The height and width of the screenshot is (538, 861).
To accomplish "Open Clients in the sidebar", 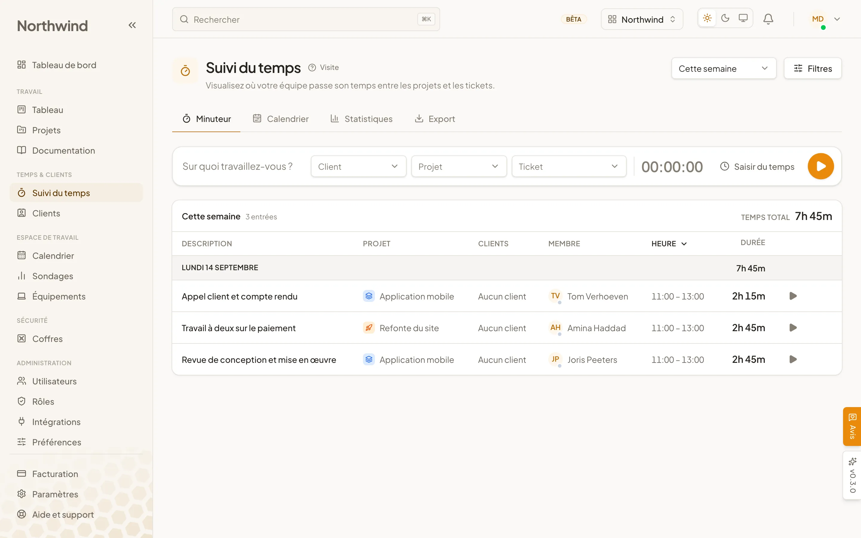I will tap(76, 213).
